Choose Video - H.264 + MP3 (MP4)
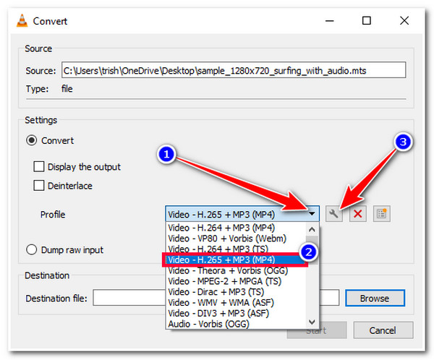The width and height of the screenshot is (434, 360). pyautogui.click(x=236, y=228)
